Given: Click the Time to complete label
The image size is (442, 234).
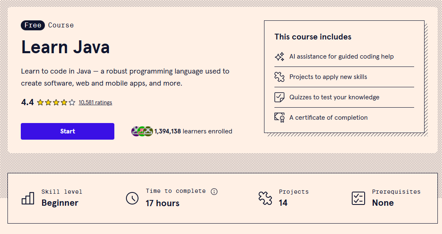Looking at the screenshot, I should (175, 191).
